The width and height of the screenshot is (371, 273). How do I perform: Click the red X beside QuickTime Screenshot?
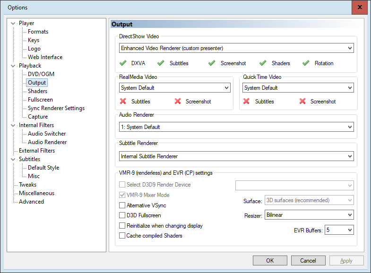point(302,101)
